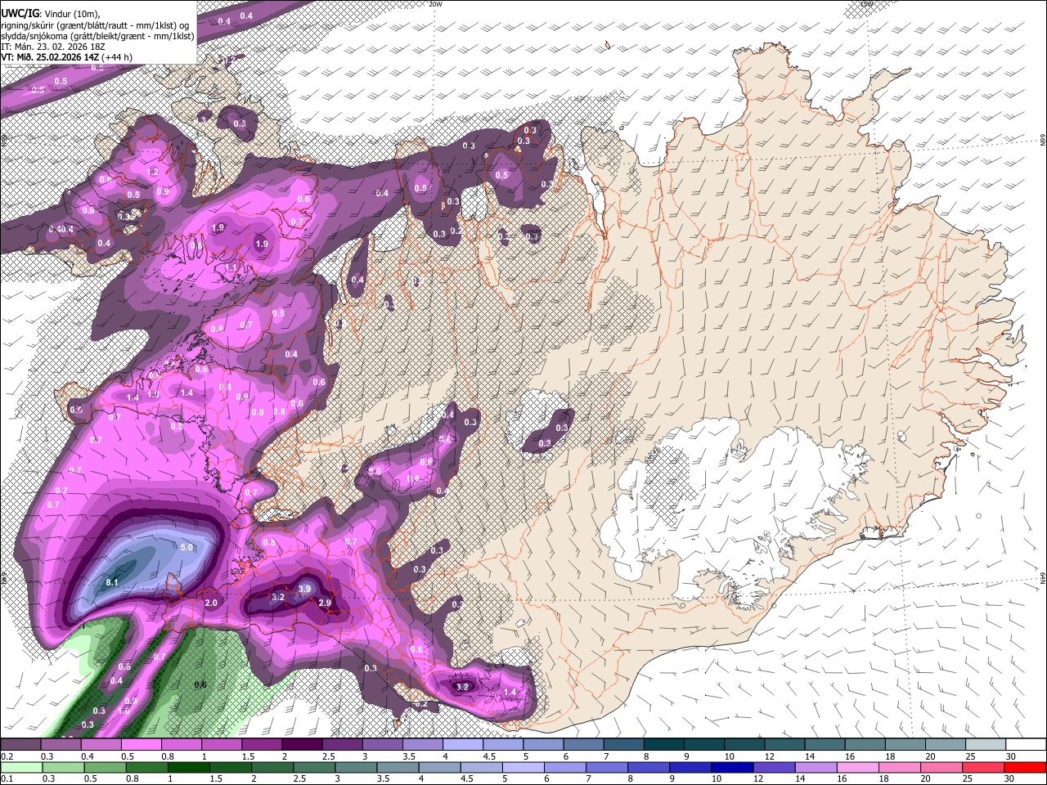
Task: Pick the bottom-row swatch for 4–4.5
Action: tap(438, 767)
